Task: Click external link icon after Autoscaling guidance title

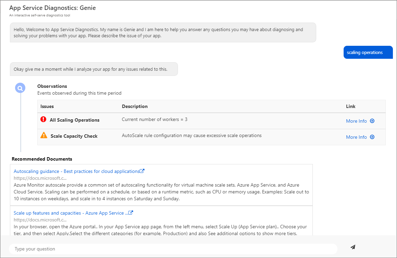Action: click(142, 171)
